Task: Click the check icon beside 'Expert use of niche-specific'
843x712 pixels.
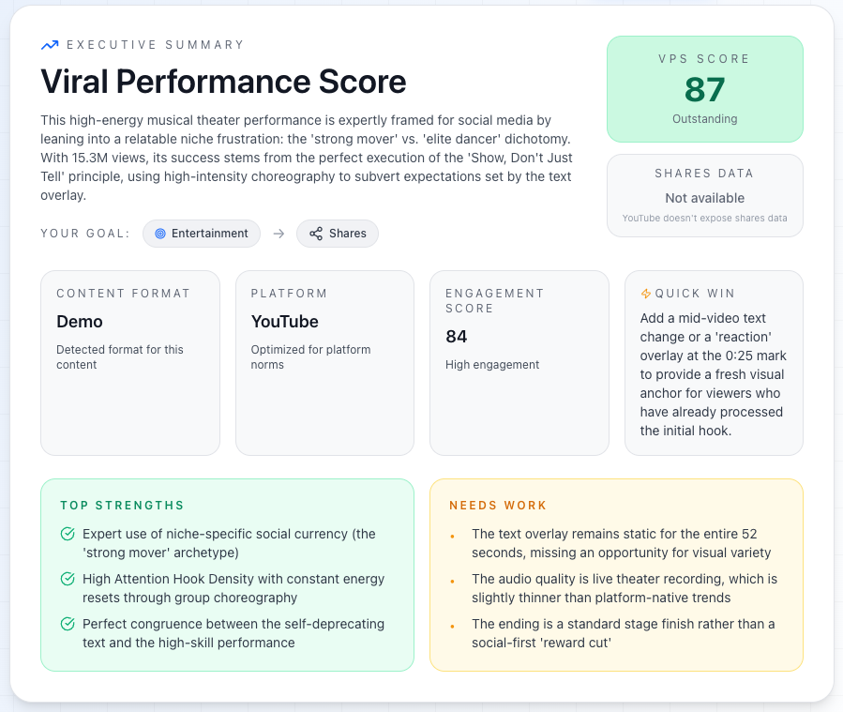Action: pos(68,534)
